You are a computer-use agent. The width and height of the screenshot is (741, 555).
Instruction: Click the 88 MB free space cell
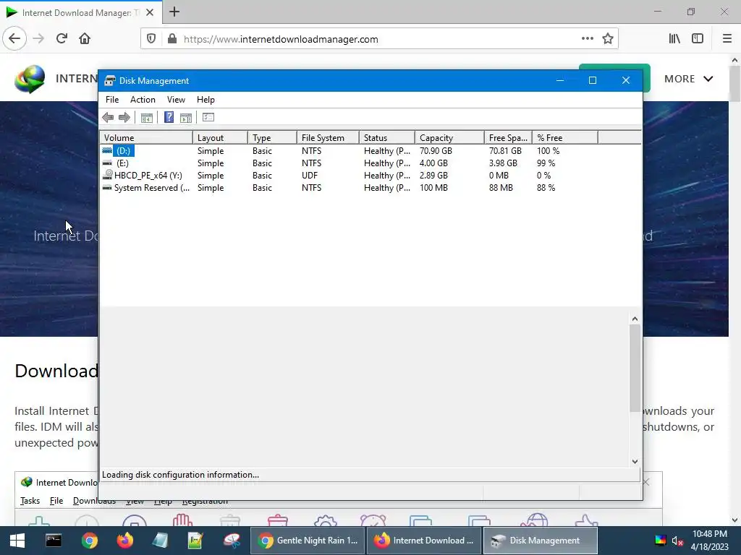click(x=501, y=187)
